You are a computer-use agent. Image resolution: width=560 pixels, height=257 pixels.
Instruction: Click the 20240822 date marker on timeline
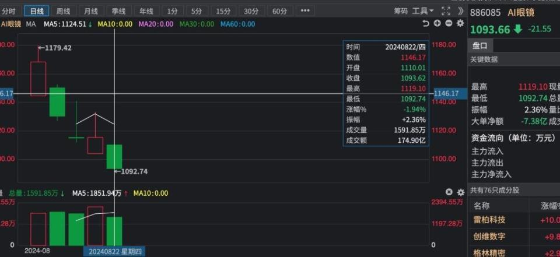click(115, 252)
